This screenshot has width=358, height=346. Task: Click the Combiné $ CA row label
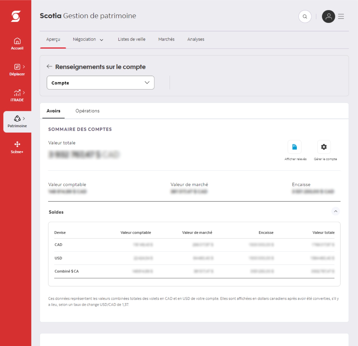[67, 271]
